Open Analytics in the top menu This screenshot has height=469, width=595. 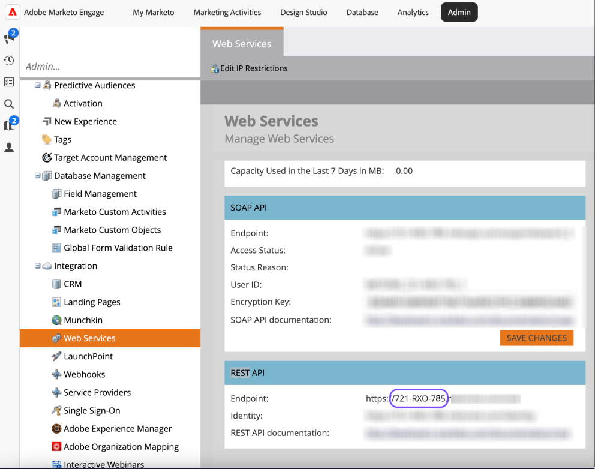click(413, 12)
